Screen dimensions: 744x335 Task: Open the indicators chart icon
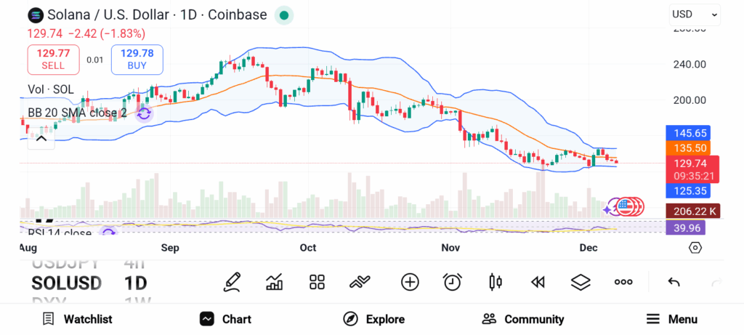coord(275,282)
